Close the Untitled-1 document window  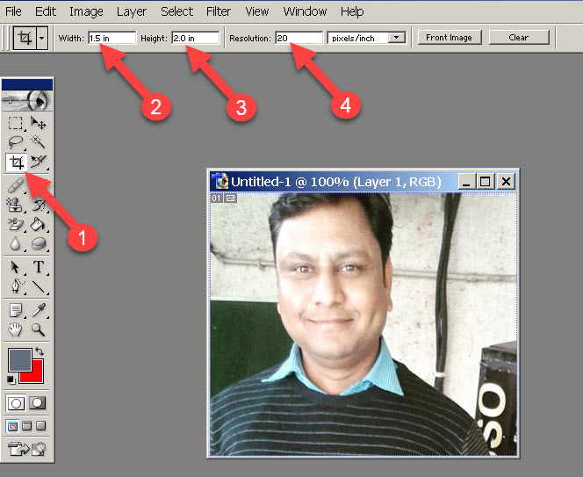click(x=506, y=182)
